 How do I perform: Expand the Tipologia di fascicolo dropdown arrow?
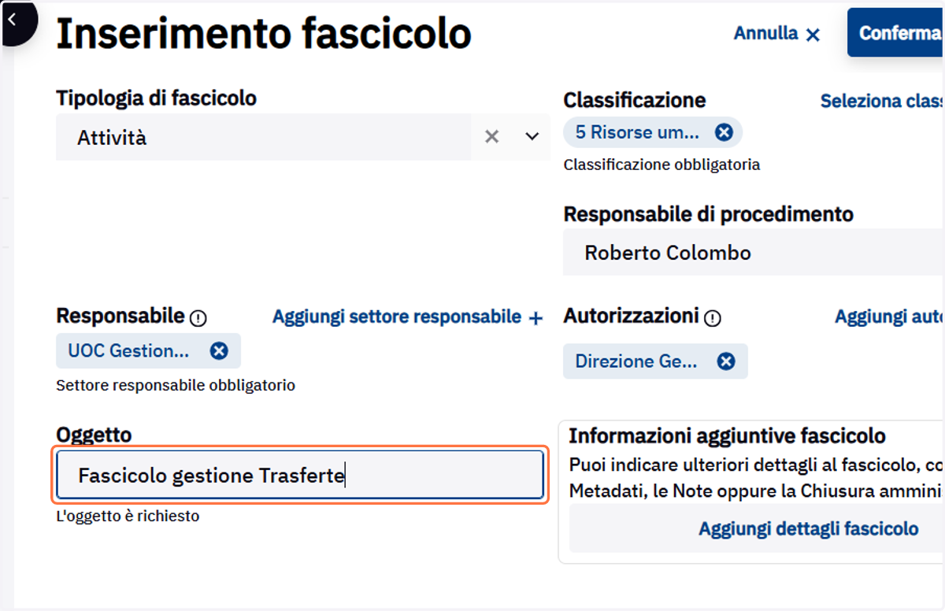pos(532,137)
